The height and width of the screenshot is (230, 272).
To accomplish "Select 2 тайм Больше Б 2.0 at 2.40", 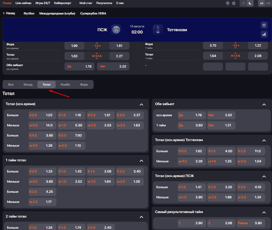I will point(101,227).
